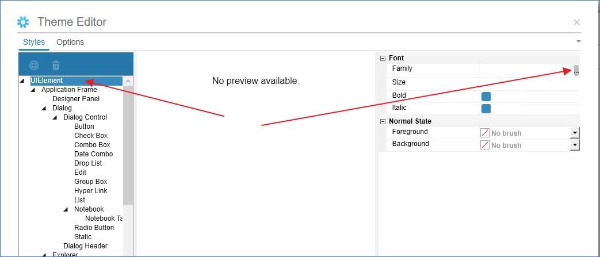
Task: Click the Background property label
Action: coord(410,144)
